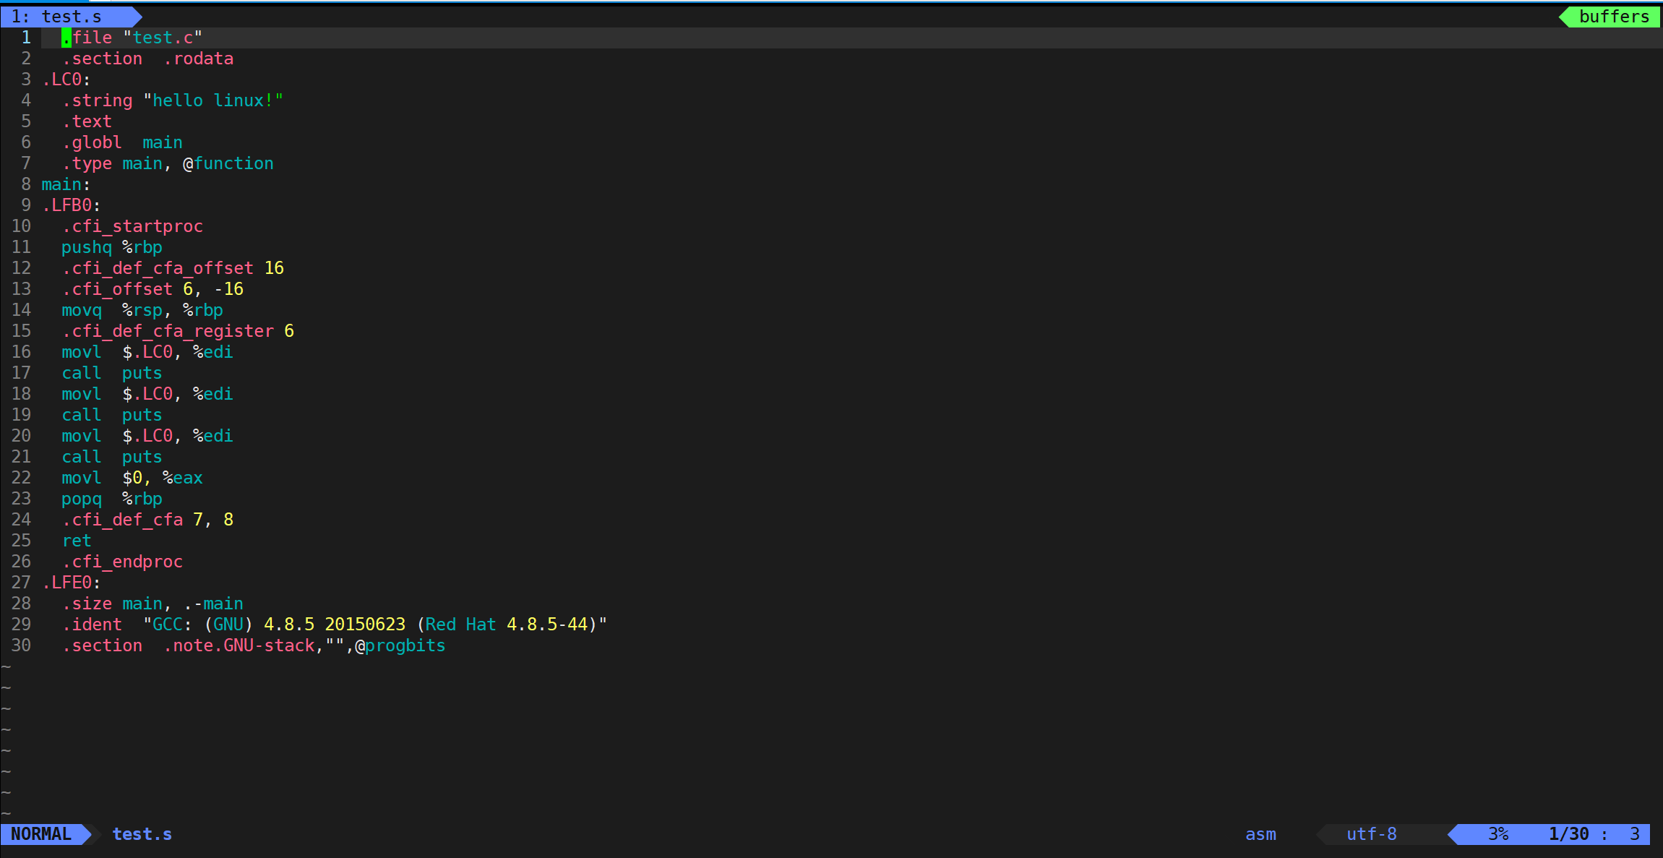Click the ret instruction
Viewport: 1663px width, 858px height.
pyautogui.click(x=77, y=541)
